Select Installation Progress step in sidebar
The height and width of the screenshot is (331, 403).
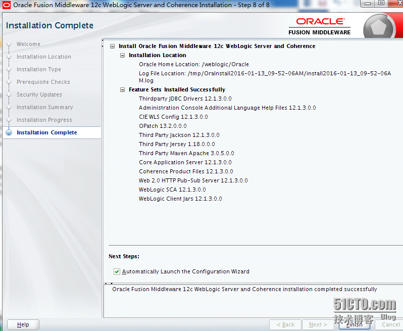[44, 120]
